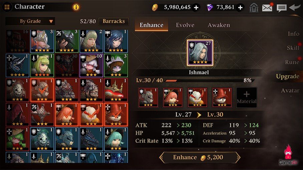Click the left arrow of Enhance button
This screenshot has width=303, height=170.
162,157
